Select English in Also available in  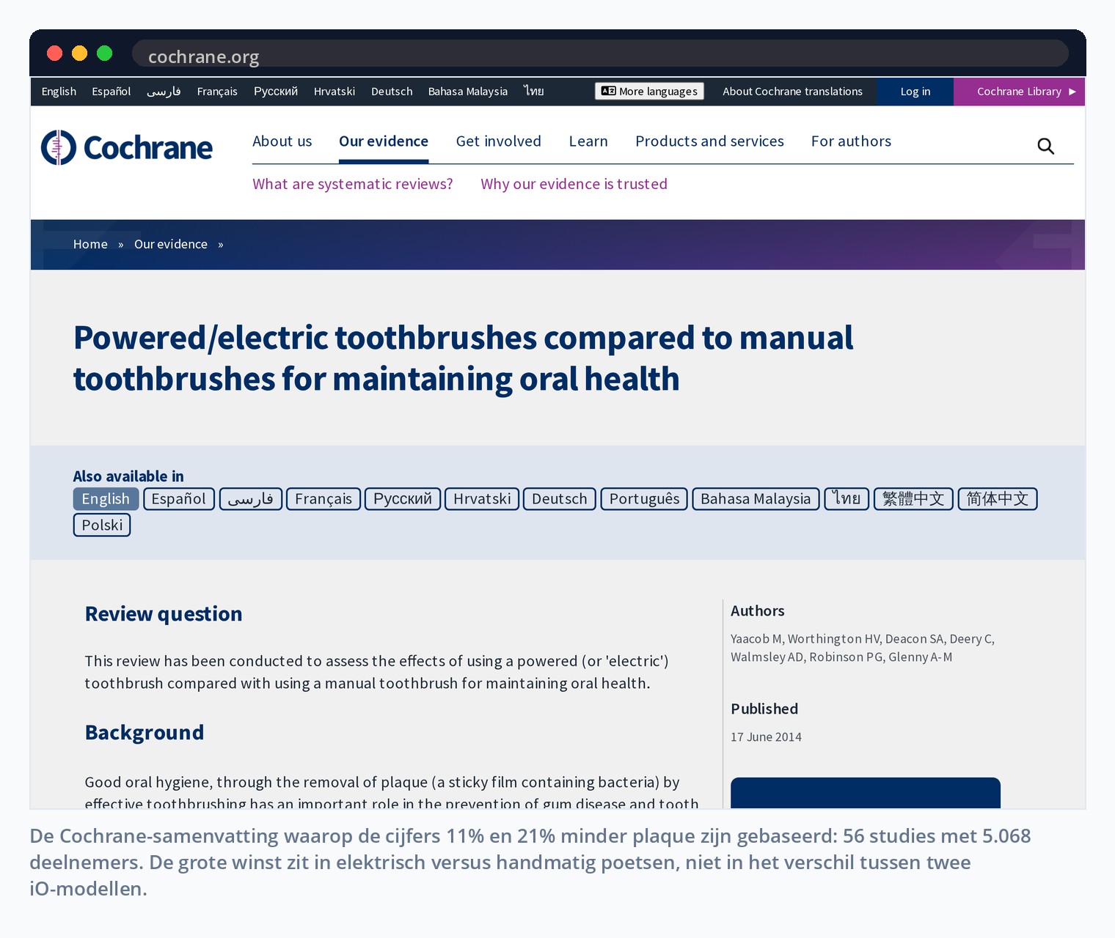pos(106,499)
